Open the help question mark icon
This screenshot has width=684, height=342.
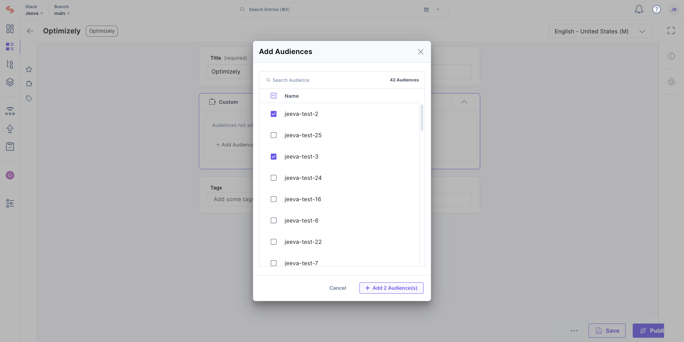click(657, 10)
